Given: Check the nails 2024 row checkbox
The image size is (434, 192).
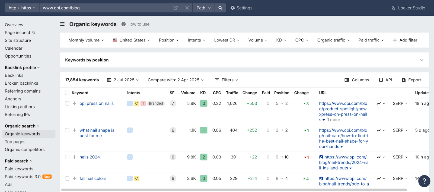Looking at the screenshot, I should [x=67, y=157].
